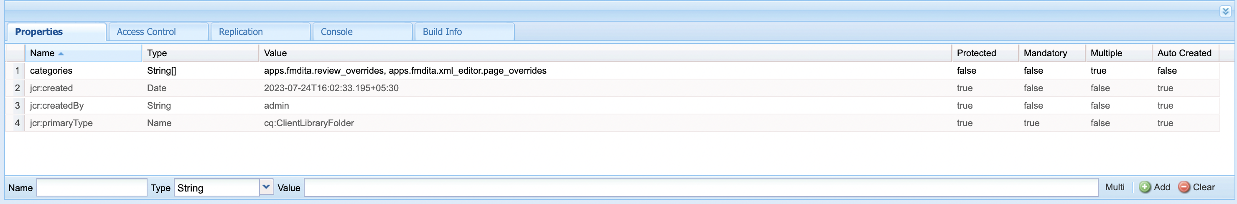Select the Properties tab
The width and height of the screenshot is (1237, 204).
pos(39,32)
